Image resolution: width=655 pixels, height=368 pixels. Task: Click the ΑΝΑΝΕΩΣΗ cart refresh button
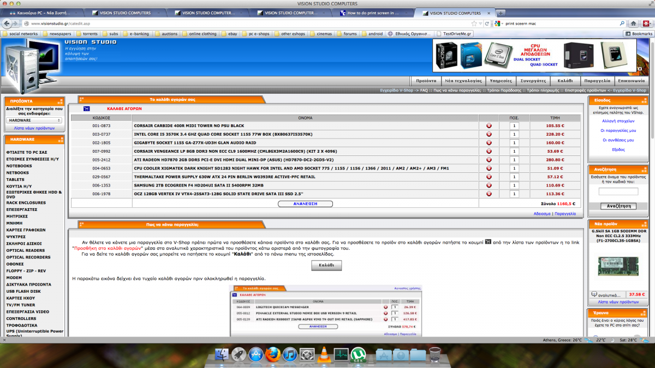click(306, 203)
